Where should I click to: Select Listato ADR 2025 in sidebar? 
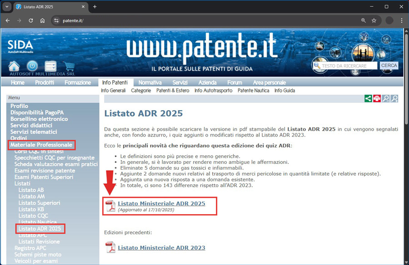point(40,229)
